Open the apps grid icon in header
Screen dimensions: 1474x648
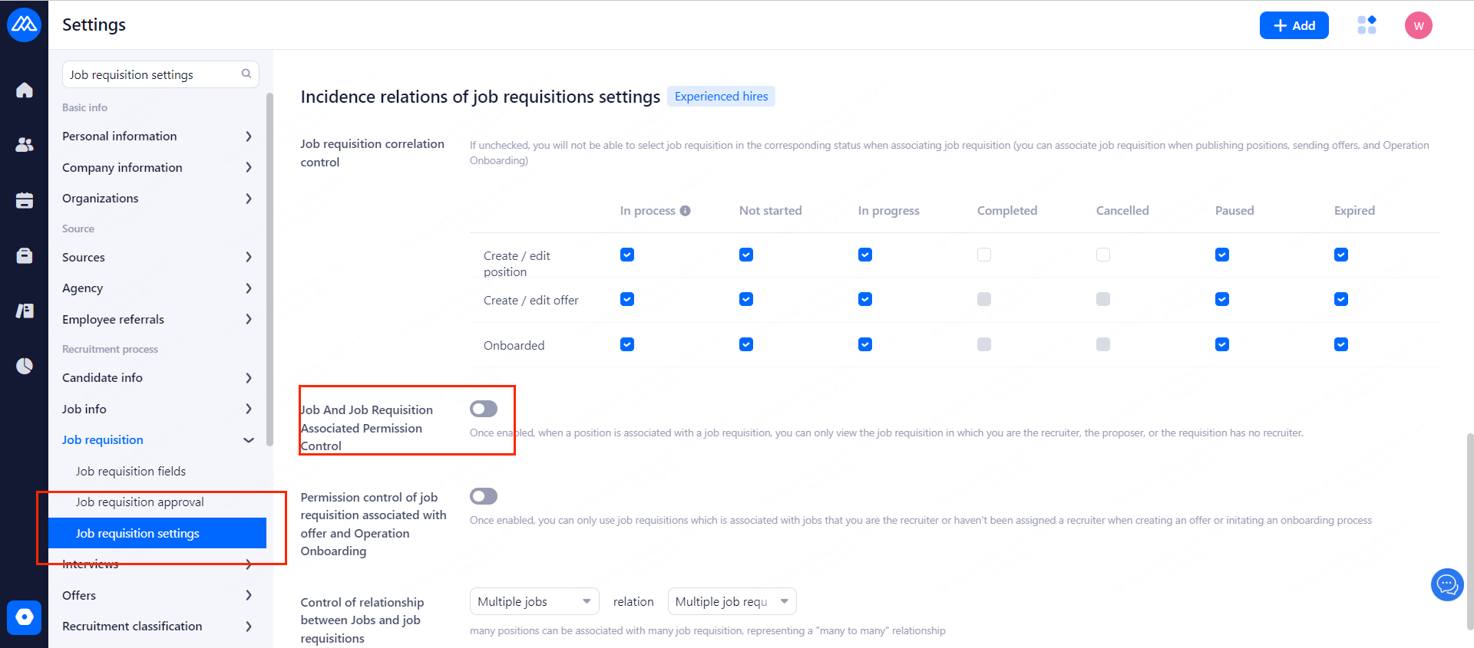point(1367,25)
